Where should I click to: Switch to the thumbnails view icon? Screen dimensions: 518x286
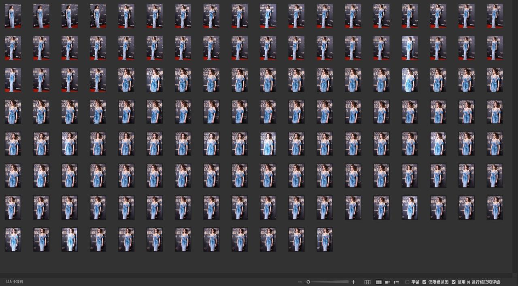click(x=379, y=282)
